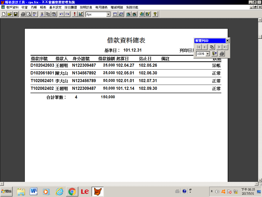Open the 100% zoom dropdown
Image resolution: width=262 pixels, height=197 pixels.
coord(208,54)
